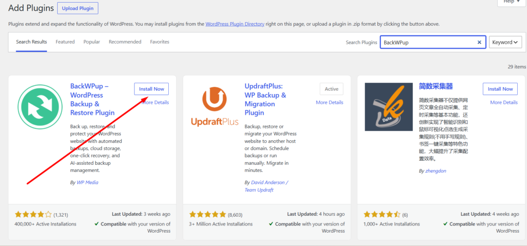The image size is (527, 246).
Task: Open the BackWPup plugin title link
Action: pyautogui.click(x=93, y=99)
